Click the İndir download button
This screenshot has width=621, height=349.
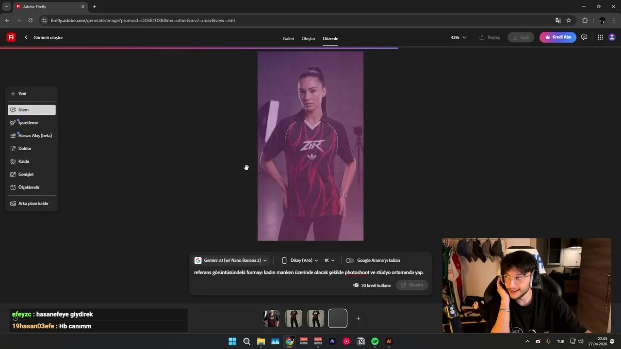pos(521,37)
